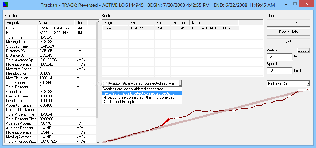Click the End value 6/22/2008 in Statistics
Screen dimensions: 316x148
click(x=55, y=33)
